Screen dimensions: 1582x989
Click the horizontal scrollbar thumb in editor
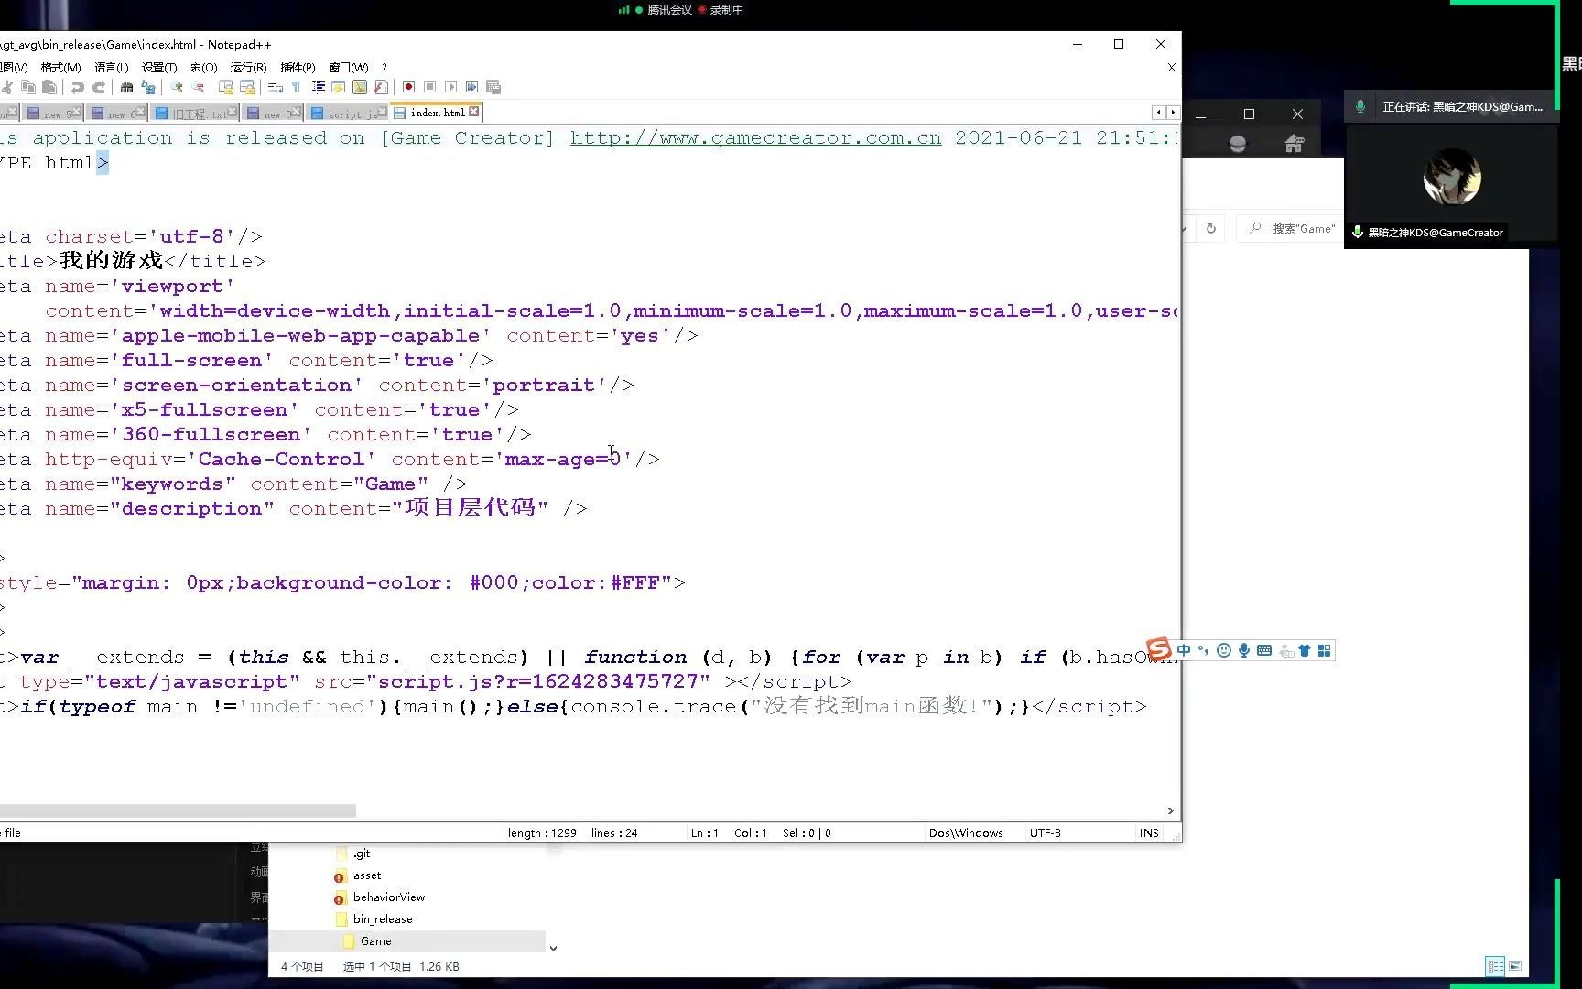[x=178, y=810]
